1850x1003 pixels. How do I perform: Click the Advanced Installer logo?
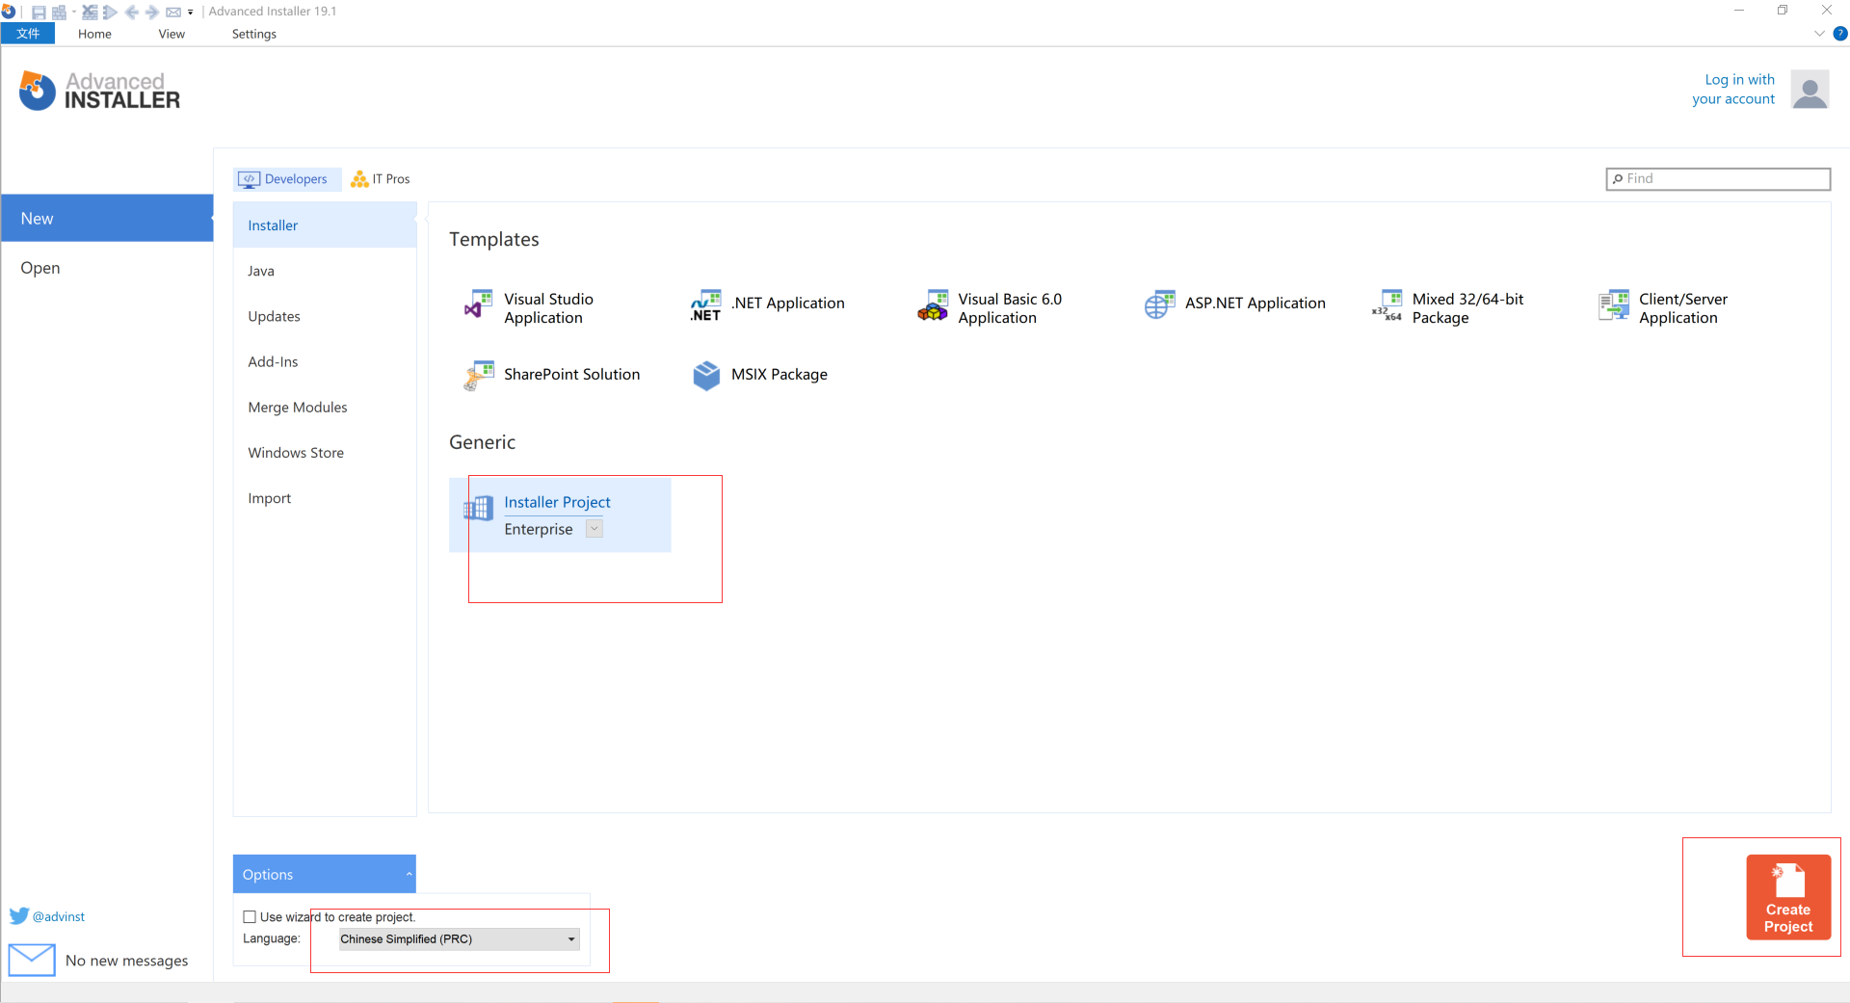[x=100, y=91]
